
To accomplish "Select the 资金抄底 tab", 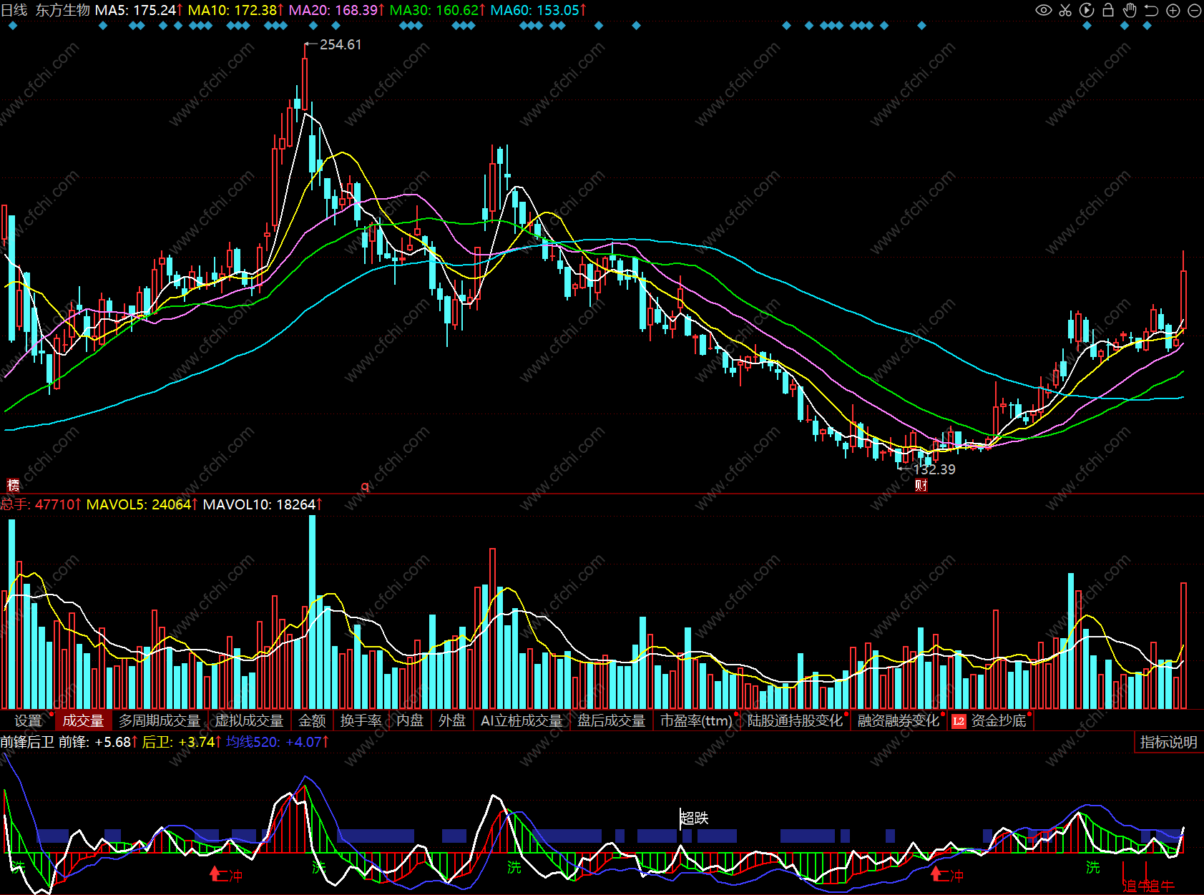I will pos(999,720).
